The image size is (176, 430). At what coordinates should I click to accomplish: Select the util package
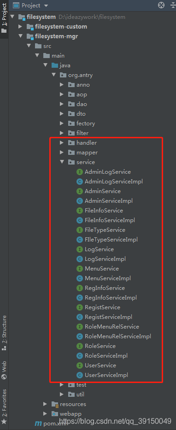tap(80, 395)
